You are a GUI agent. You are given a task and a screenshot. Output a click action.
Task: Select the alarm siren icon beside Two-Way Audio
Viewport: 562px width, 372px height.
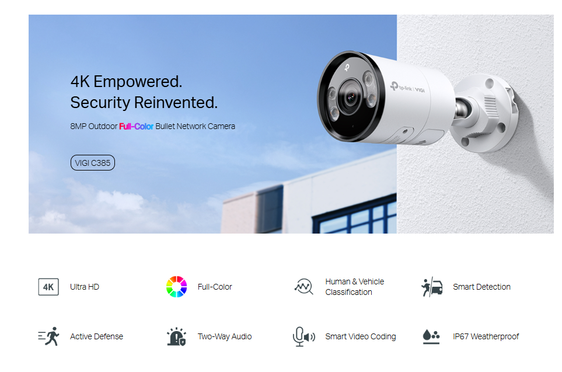click(x=176, y=336)
